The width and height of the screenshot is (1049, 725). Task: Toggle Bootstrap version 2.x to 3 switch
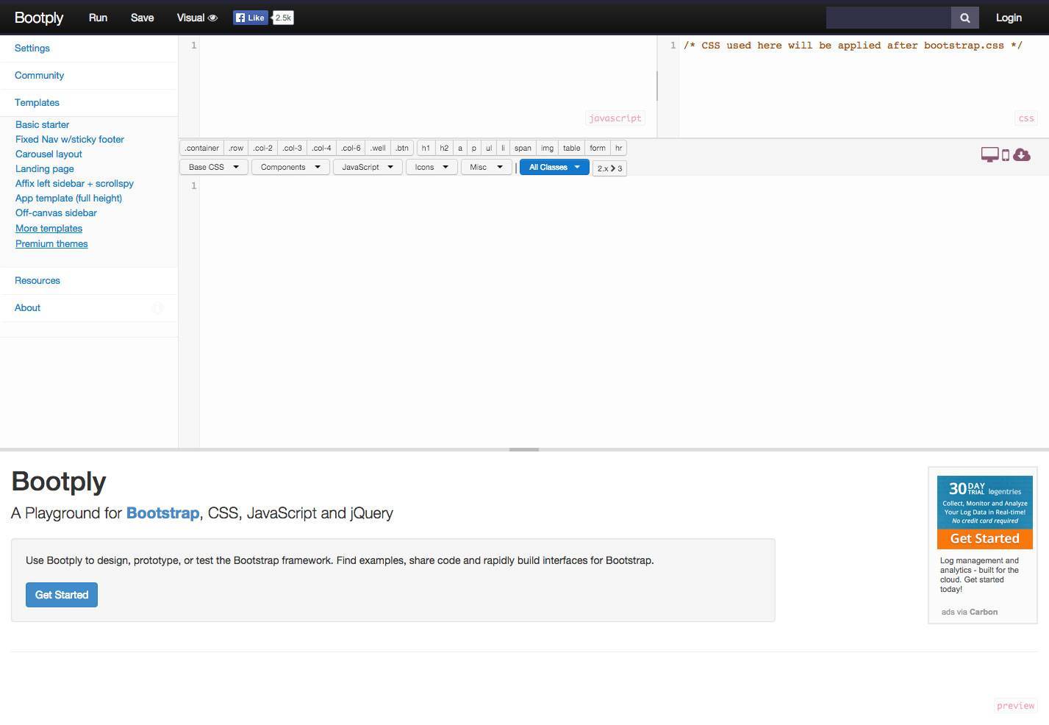(609, 168)
